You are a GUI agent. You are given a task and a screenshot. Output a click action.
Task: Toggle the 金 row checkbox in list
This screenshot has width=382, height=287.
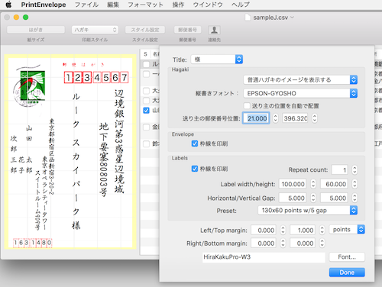click(x=146, y=127)
